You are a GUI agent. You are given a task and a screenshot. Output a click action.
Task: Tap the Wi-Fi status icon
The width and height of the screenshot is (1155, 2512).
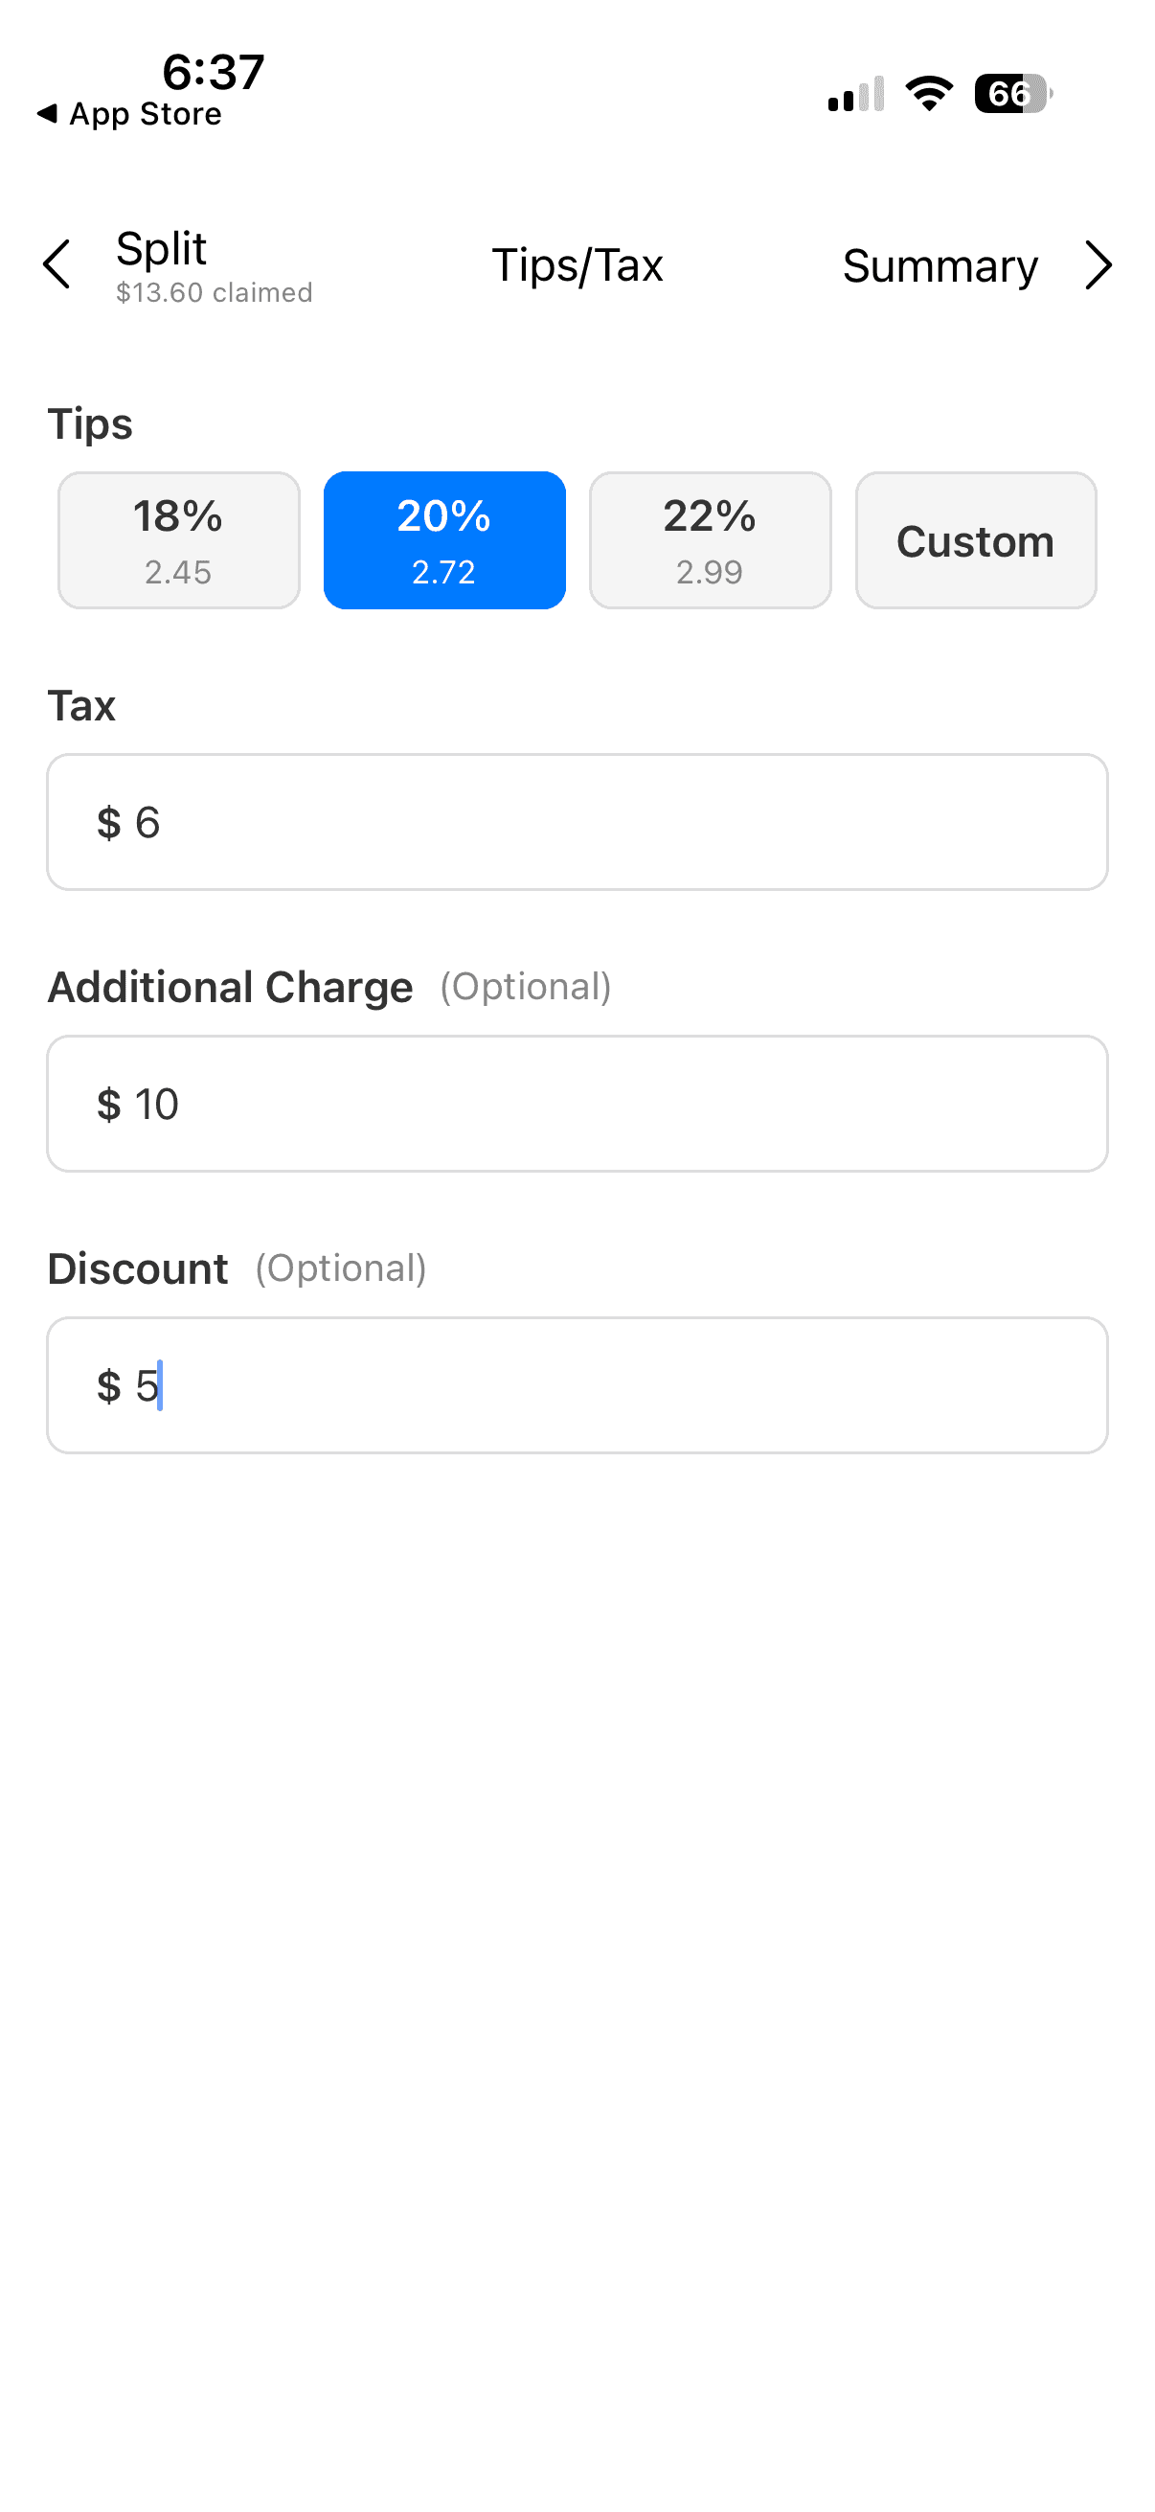(x=929, y=94)
